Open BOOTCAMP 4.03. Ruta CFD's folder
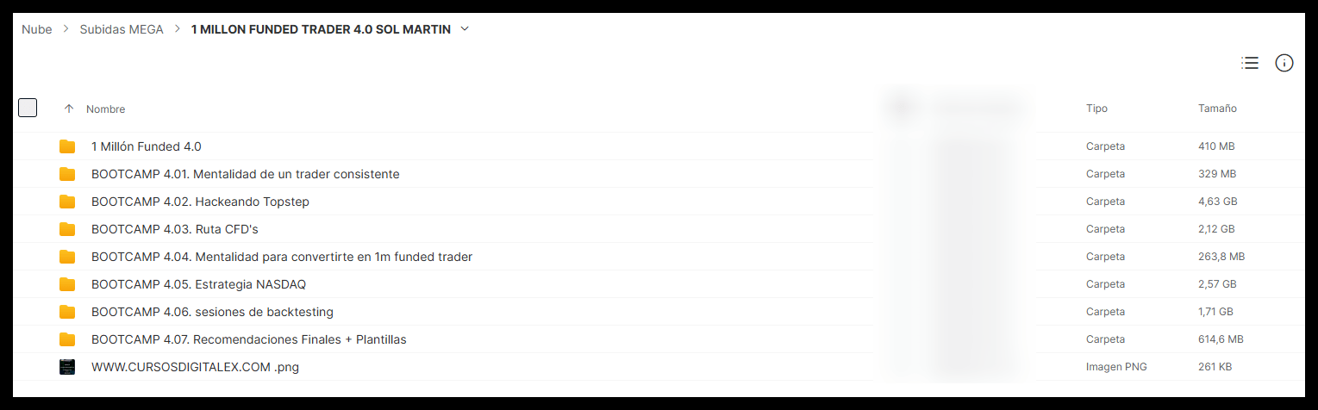The image size is (1318, 410). [175, 229]
